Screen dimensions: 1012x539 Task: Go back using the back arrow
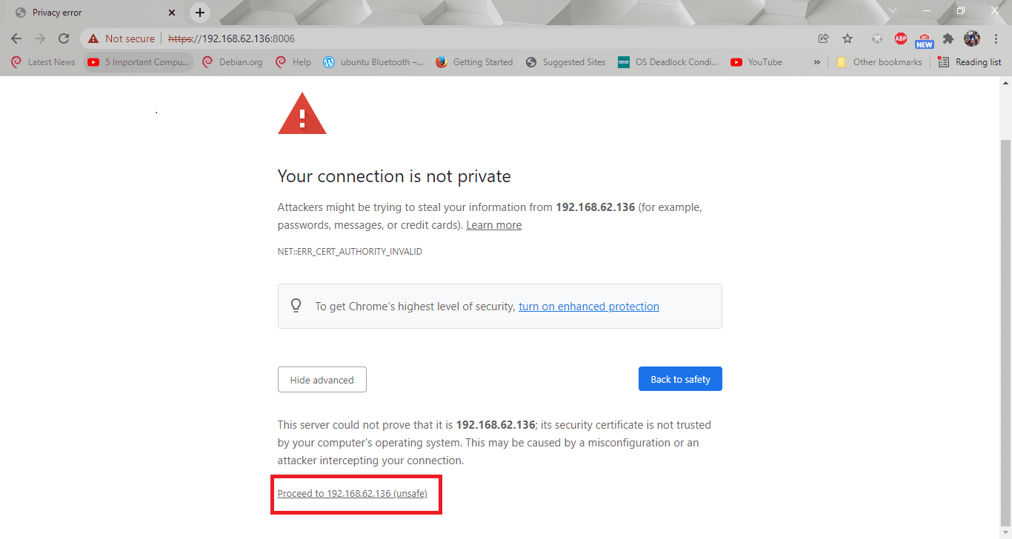(x=16, y=38)
